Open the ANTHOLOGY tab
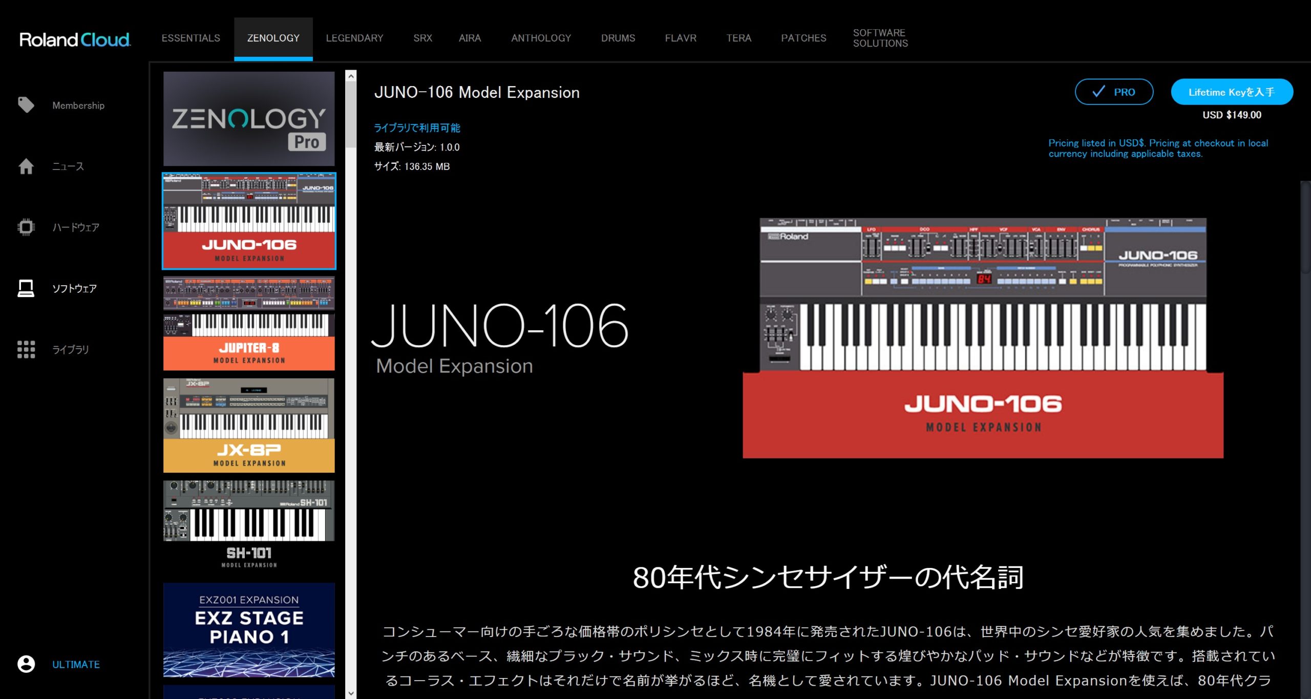This screenshot has height=699, width=1311. point(541,38)
